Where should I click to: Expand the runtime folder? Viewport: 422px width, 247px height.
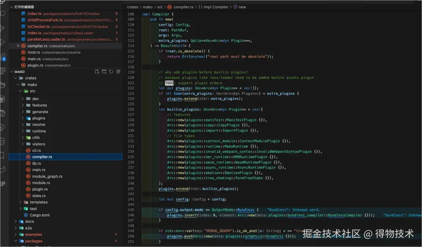23,131
